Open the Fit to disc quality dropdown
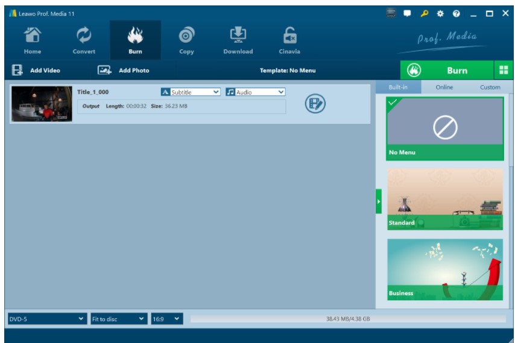 point(119,319)
